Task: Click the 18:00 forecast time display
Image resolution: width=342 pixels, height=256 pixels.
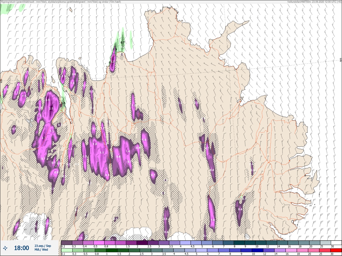Action: pos(21,248)
